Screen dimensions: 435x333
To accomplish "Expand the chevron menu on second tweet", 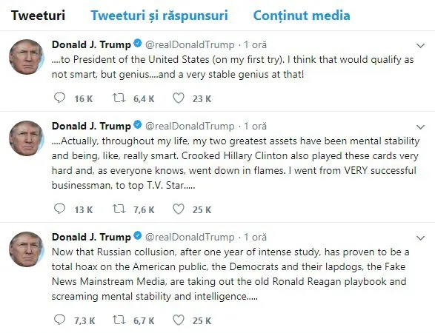I will point(421,127).
